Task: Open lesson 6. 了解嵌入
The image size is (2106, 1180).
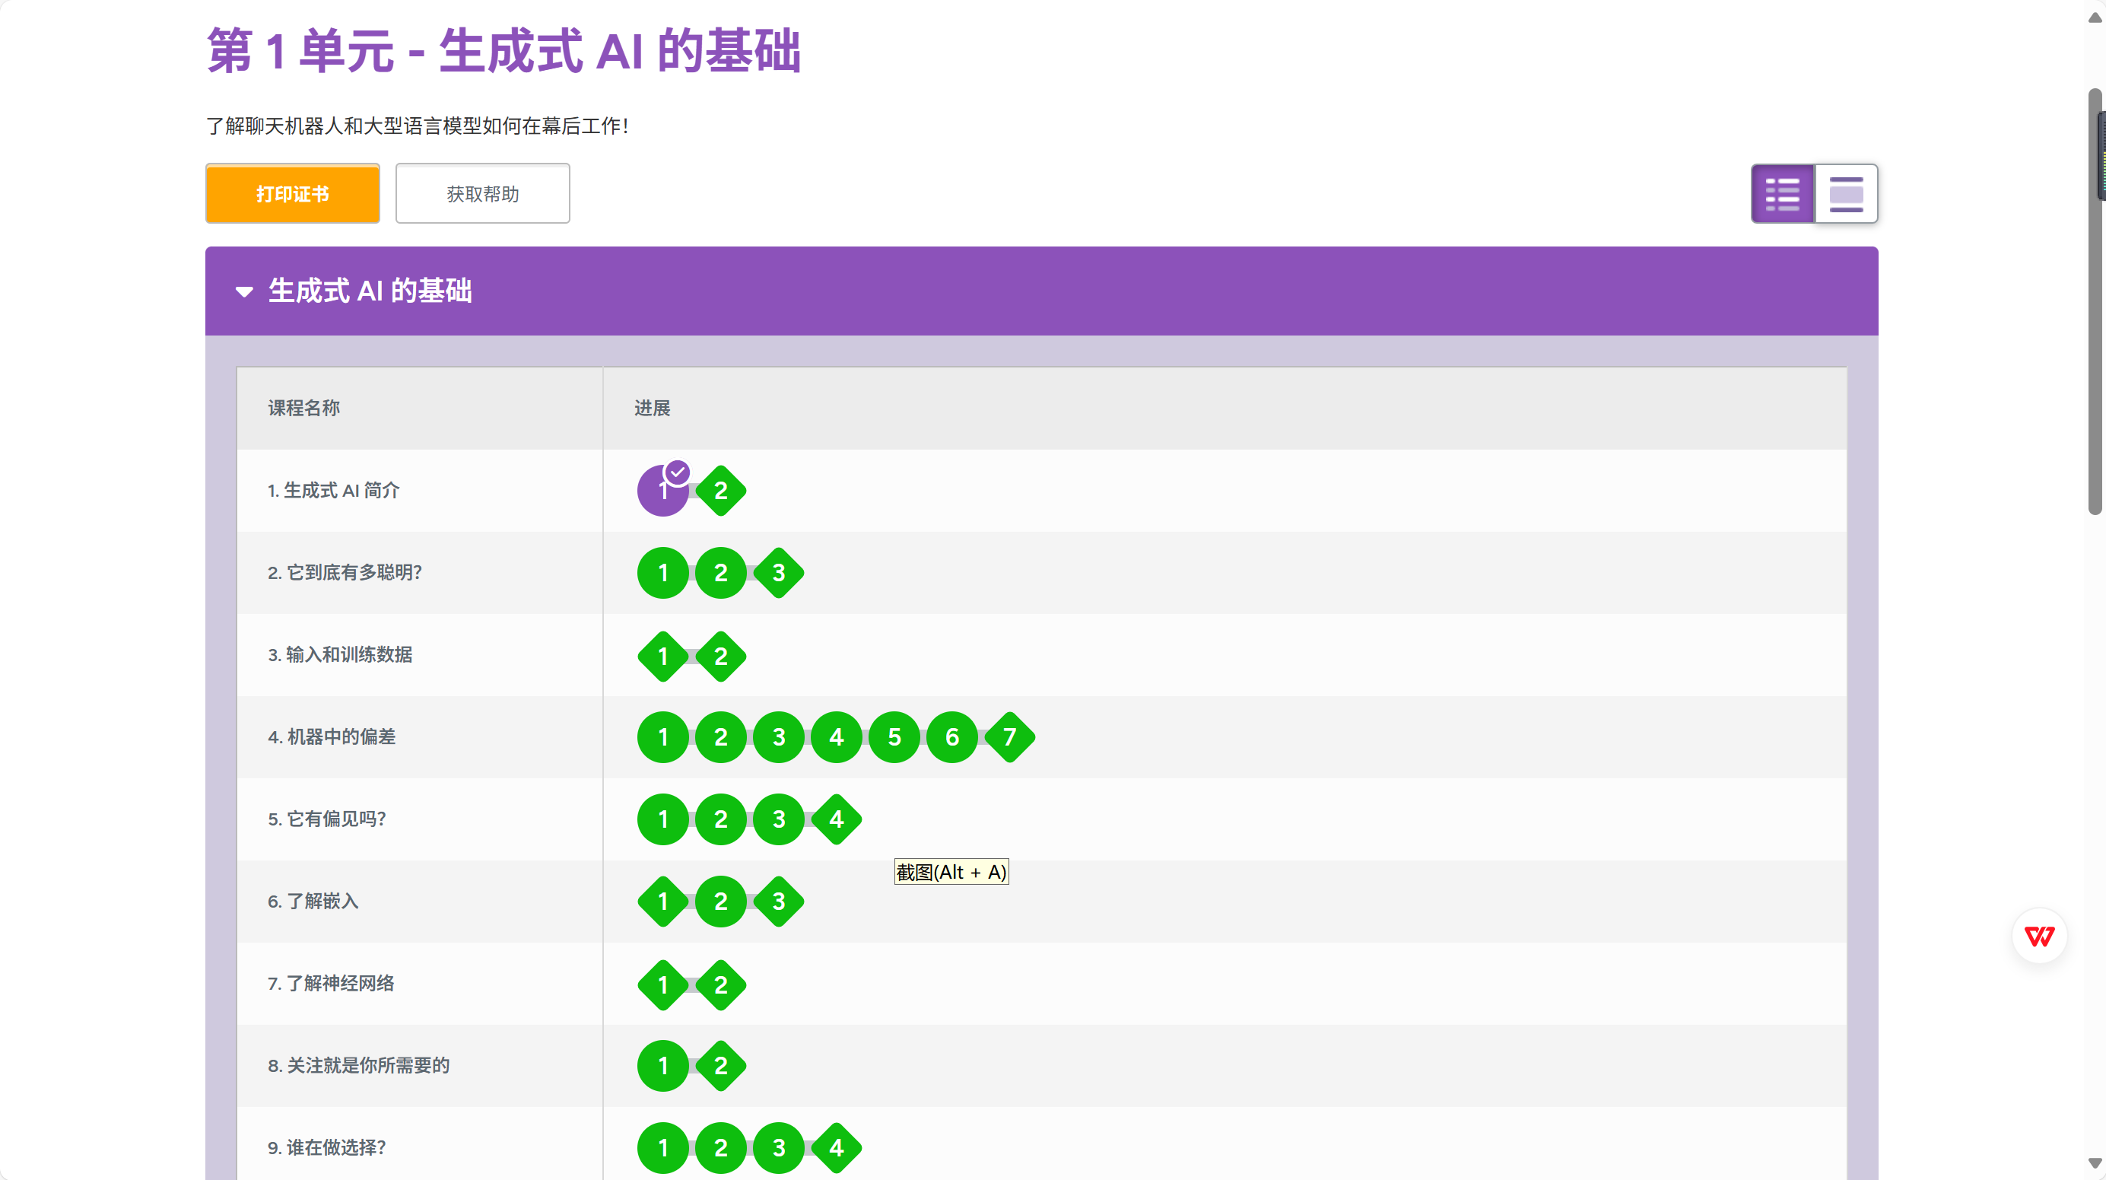Action: [x=313, y=901]
